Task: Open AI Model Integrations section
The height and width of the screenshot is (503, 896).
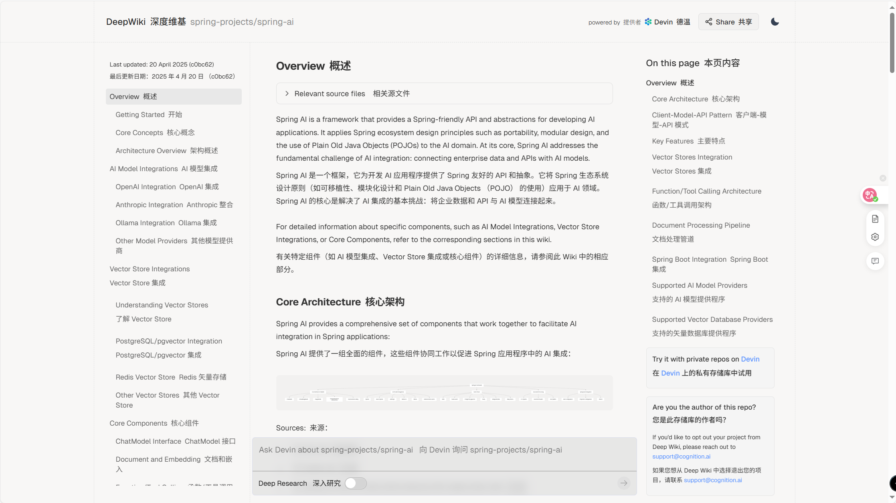Action: click(164, 169)
